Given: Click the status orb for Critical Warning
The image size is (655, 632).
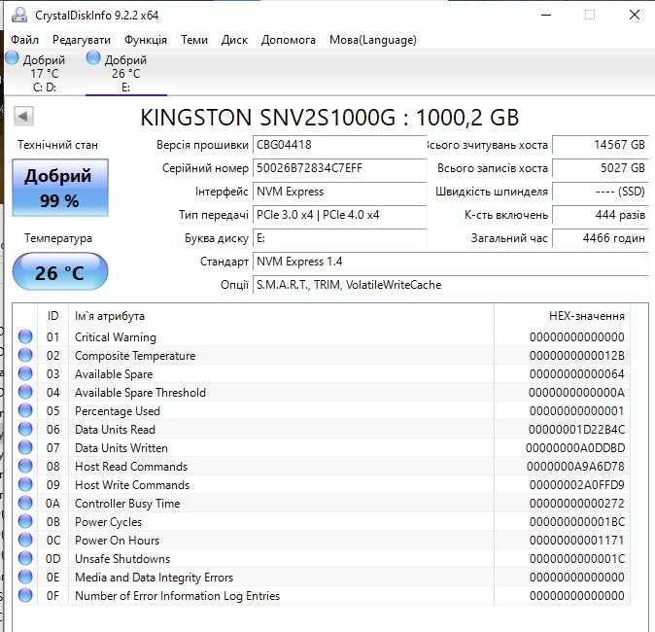Looking at the screenshot, I should coord(25,336).
